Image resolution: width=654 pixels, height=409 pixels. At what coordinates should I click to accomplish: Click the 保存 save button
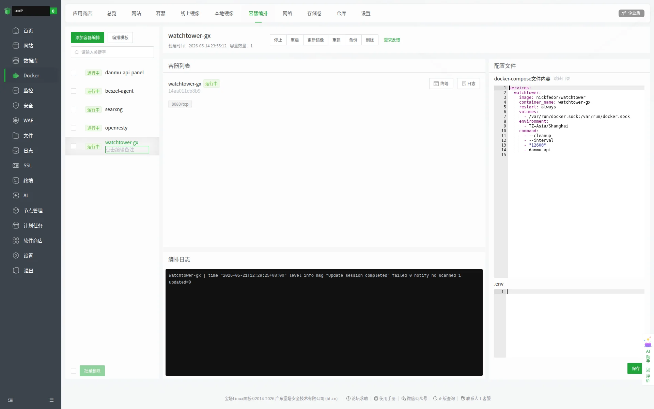tap(636, 368)
